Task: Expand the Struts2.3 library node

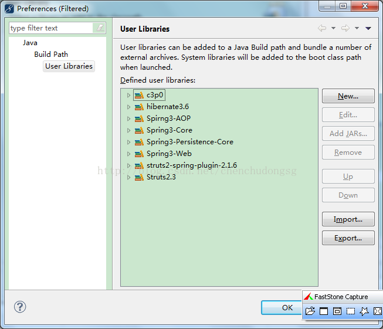Action: tap(128, 177)
